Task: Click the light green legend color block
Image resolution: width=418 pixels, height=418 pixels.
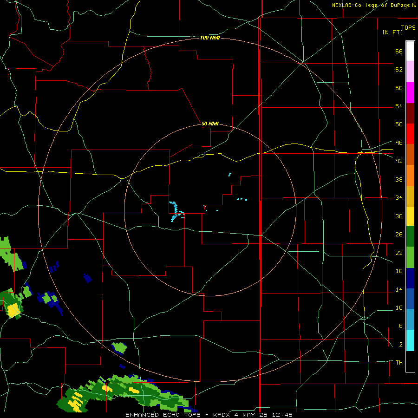Action: coord(410,257)
